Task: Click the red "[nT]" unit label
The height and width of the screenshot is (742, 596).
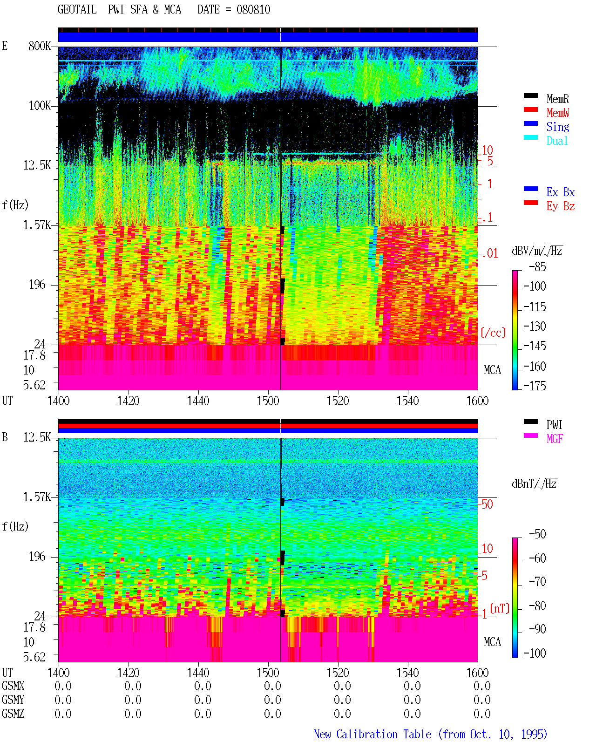Action: tap(500, 608)
